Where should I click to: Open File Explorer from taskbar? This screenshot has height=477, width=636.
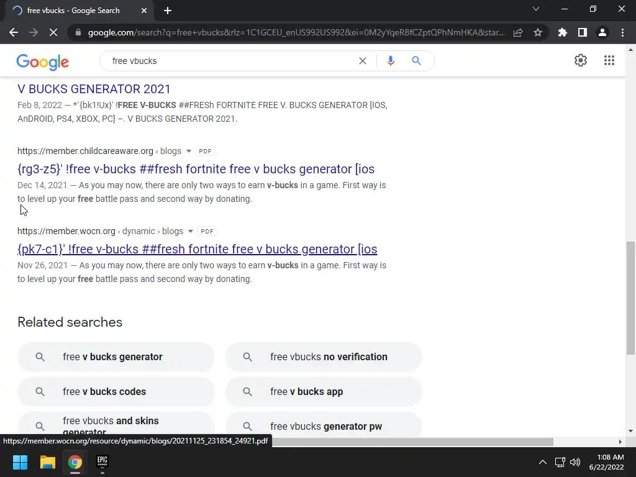tap(47, 462)
